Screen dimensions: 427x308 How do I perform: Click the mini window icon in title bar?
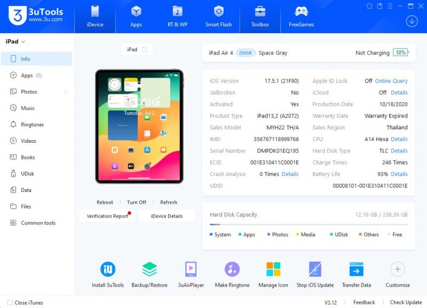379,6
